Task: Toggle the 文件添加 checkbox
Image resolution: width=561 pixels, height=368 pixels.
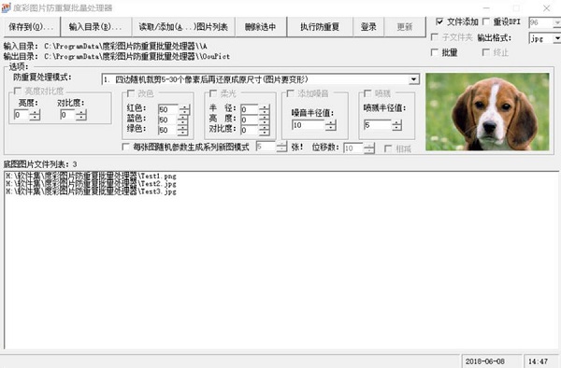Action: click(x=439, y=21)
